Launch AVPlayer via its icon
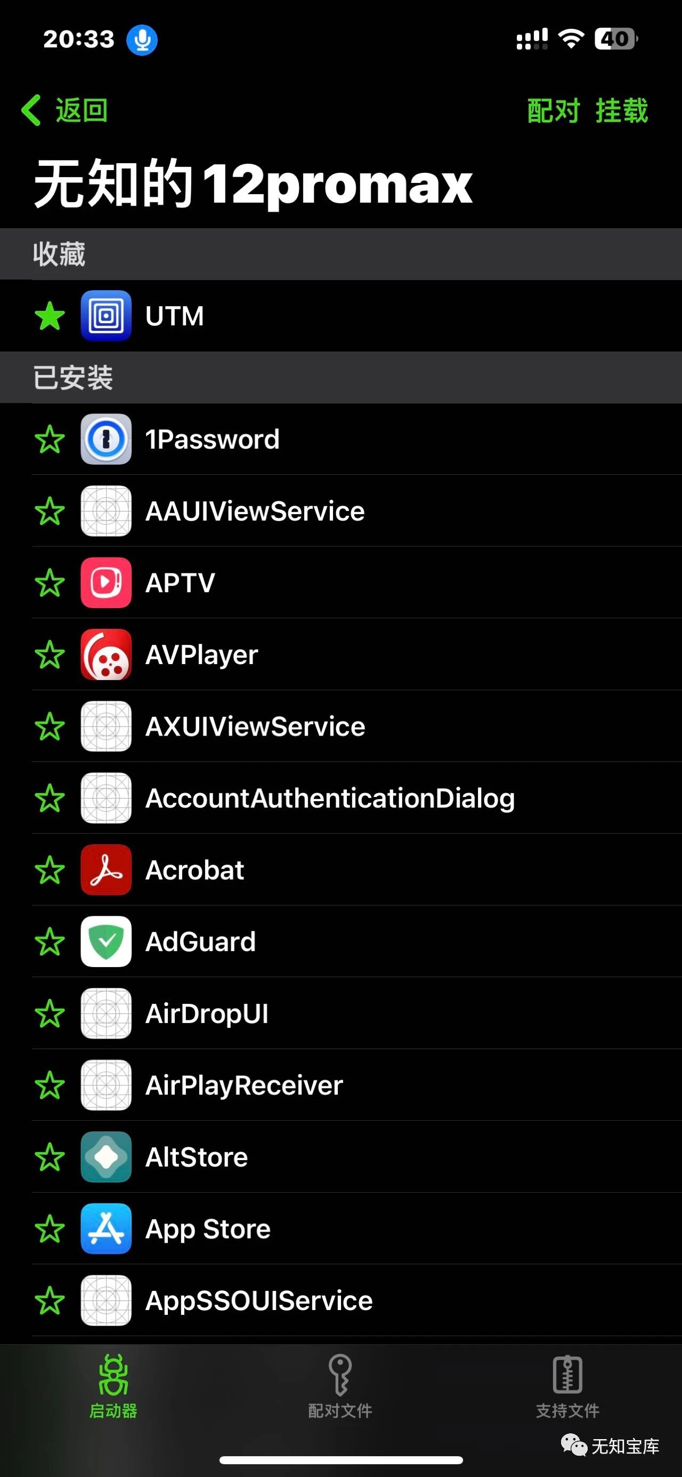682x1477 pixels. 106,654
